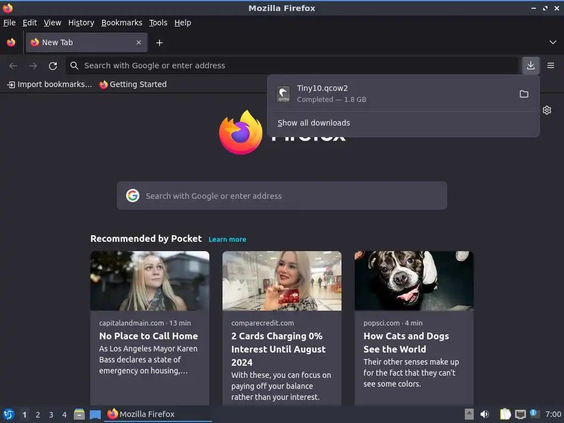The width and height of the screenshot is (564, 423).
Task: Click No Place to Call Home headline
Action: (149, 336)
